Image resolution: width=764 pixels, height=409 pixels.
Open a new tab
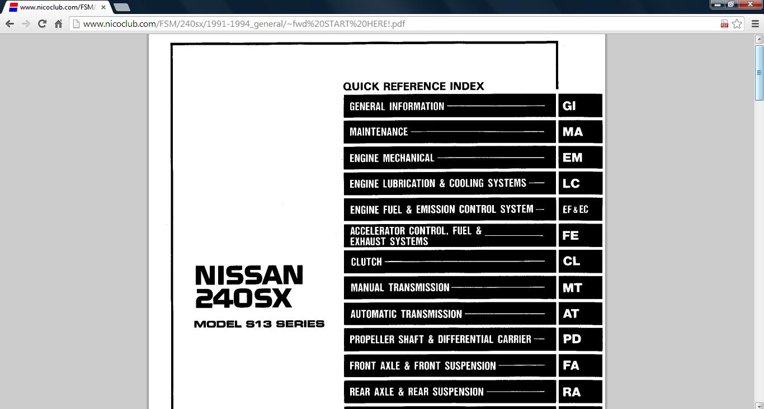click(121, 7)
